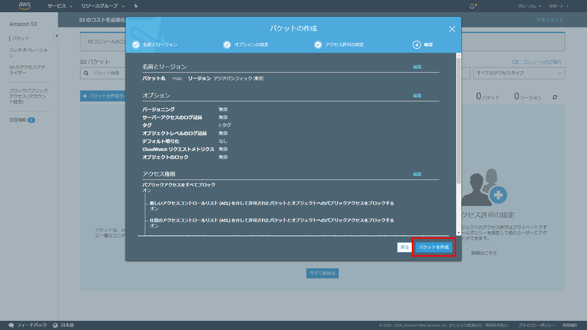
Task: Close the bucket creation dialog with X
Action: pyautogui.click(x=452, y=29)
